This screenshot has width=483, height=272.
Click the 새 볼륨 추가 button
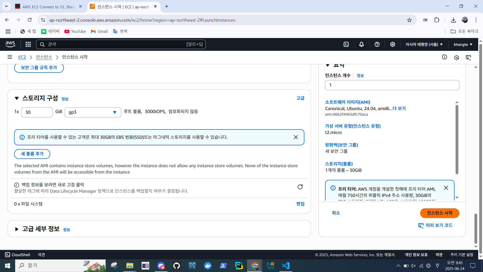[x=32, y=154]
